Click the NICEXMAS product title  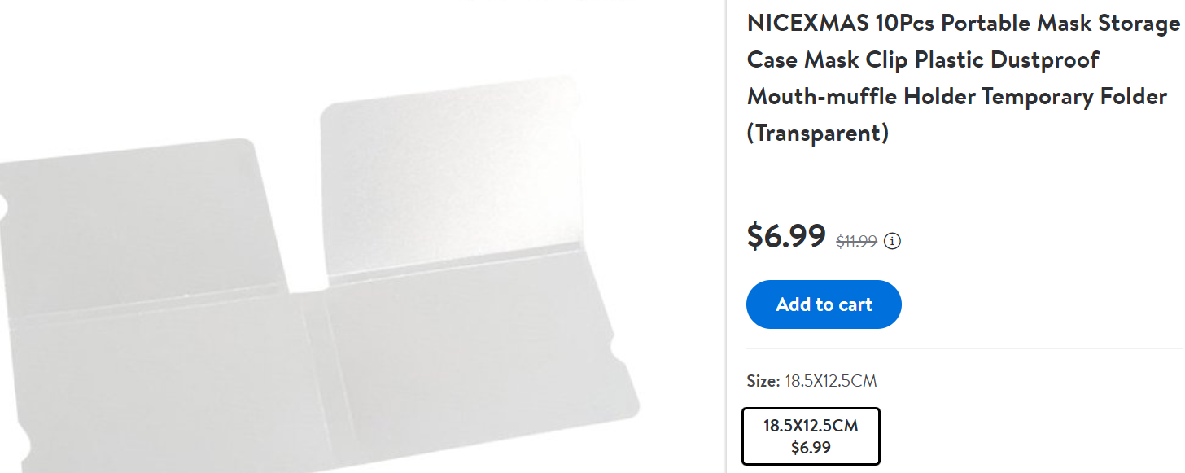(x=962, y=24)
